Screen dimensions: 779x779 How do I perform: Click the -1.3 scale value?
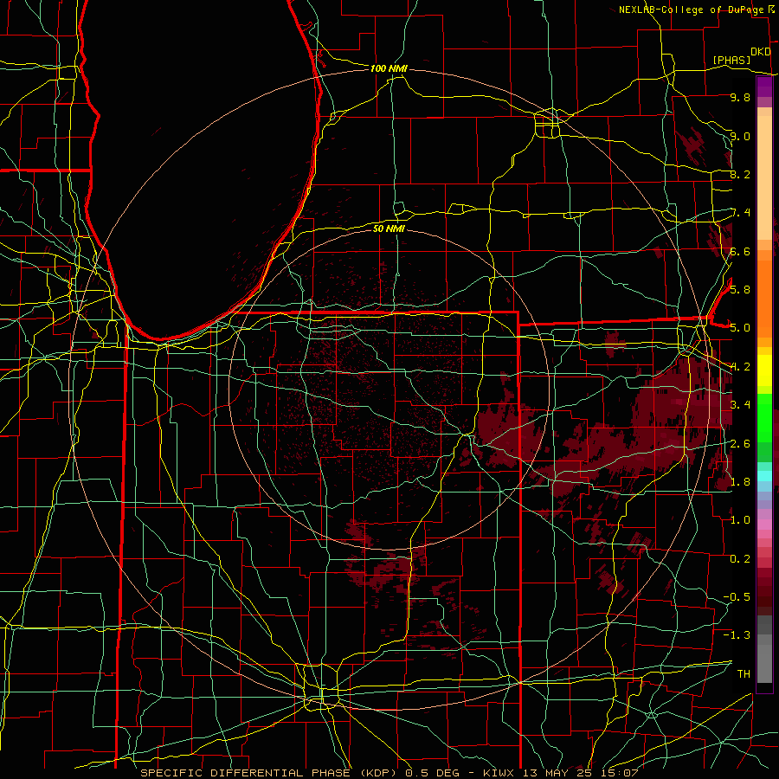coord(737,635)
